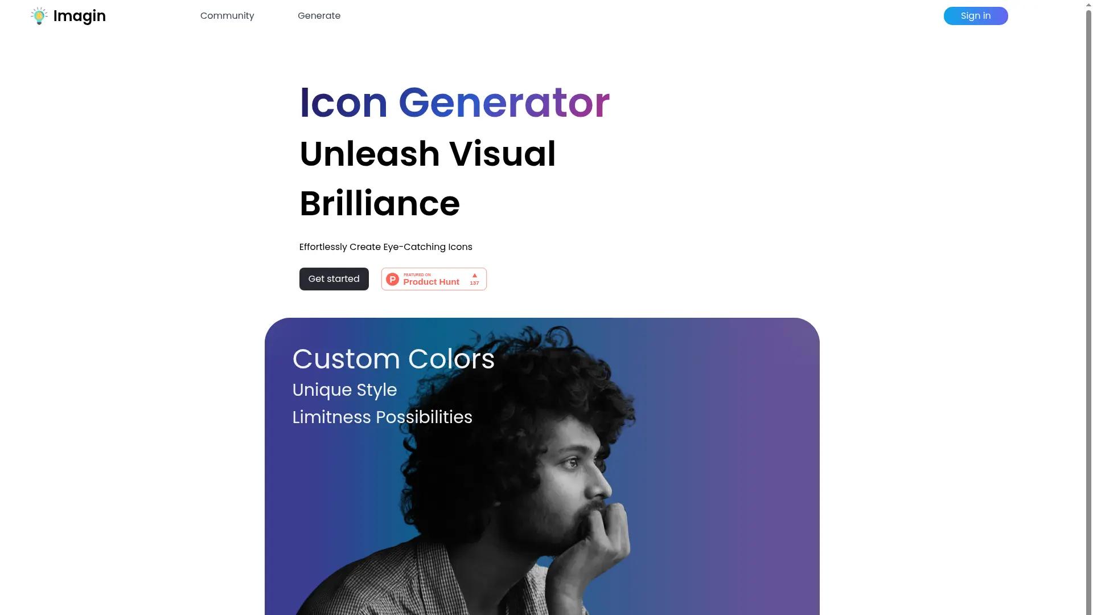The height and width of the screenshot is (615, 1093).
Task: Click the Product Hunt circular P icon
Action: click(x=392, y=279)
